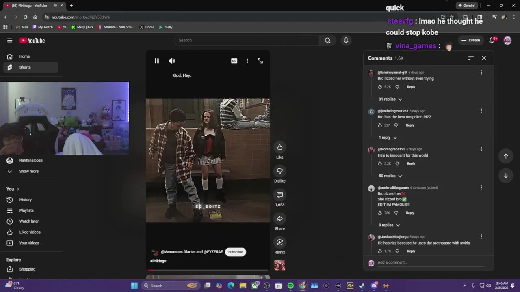This screenshot has width=520, height=292.
Task: Open Home in the sidebar
Action: click(x=31, y=56)
